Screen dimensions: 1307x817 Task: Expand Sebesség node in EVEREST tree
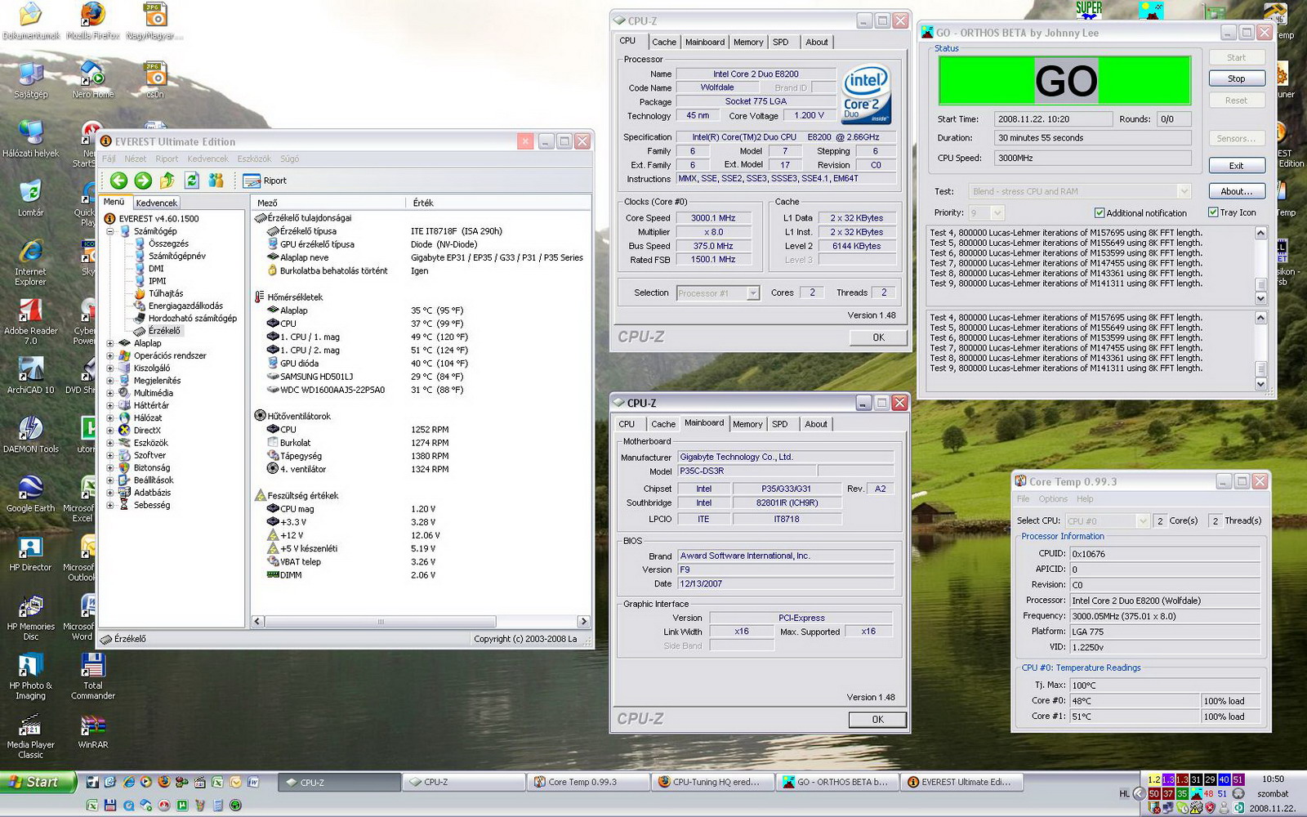click(x=110, y=505)
